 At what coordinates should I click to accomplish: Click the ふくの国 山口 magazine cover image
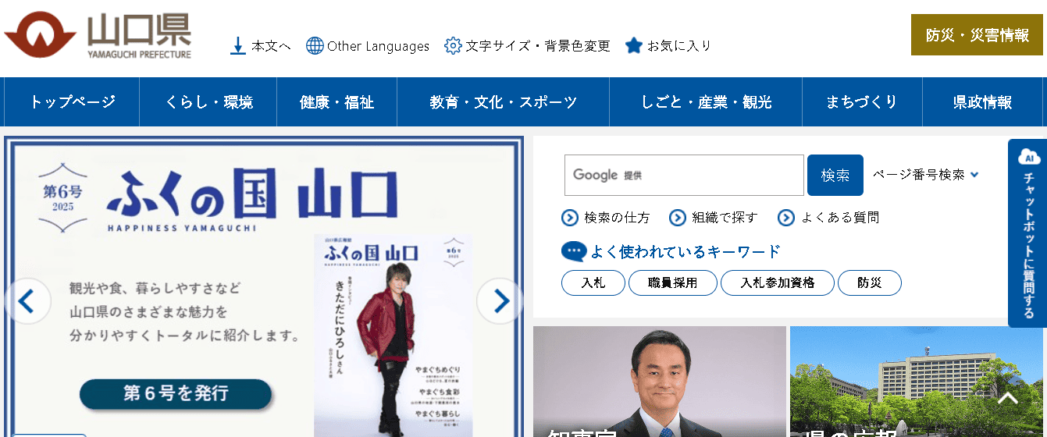pyautogui.click(x=394, y=336)
